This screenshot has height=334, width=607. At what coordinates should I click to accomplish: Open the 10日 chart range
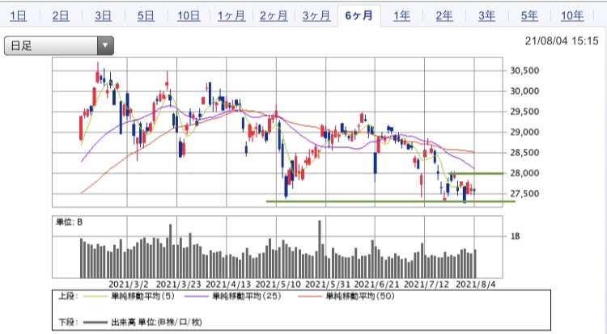pos(189,16)
